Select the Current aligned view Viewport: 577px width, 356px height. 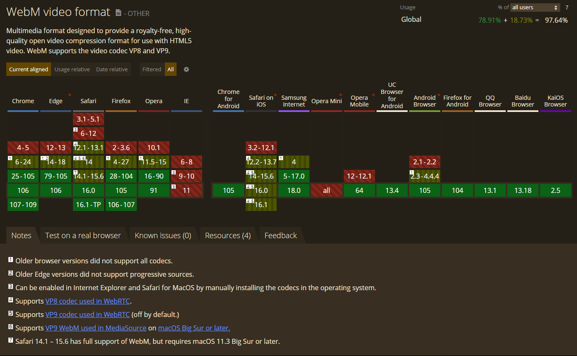[29, 70]
